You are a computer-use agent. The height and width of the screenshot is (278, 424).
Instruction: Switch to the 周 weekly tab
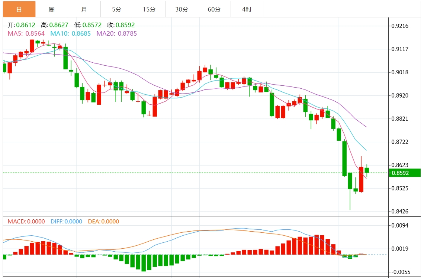(52, 9)
